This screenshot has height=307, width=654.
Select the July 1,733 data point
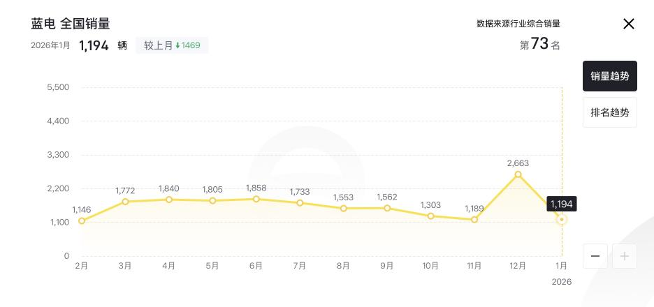(300, 203)
